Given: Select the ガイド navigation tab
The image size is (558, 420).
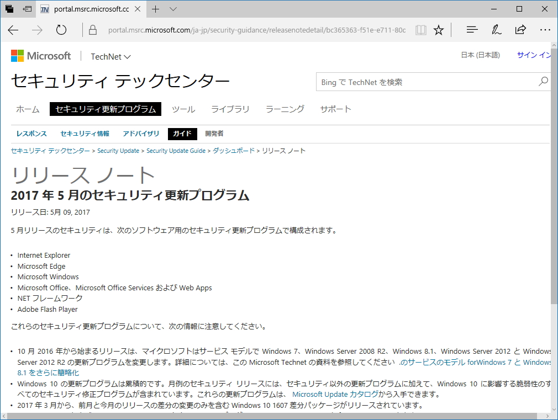Looking at the screenshot, I should [x=182, y=134].
